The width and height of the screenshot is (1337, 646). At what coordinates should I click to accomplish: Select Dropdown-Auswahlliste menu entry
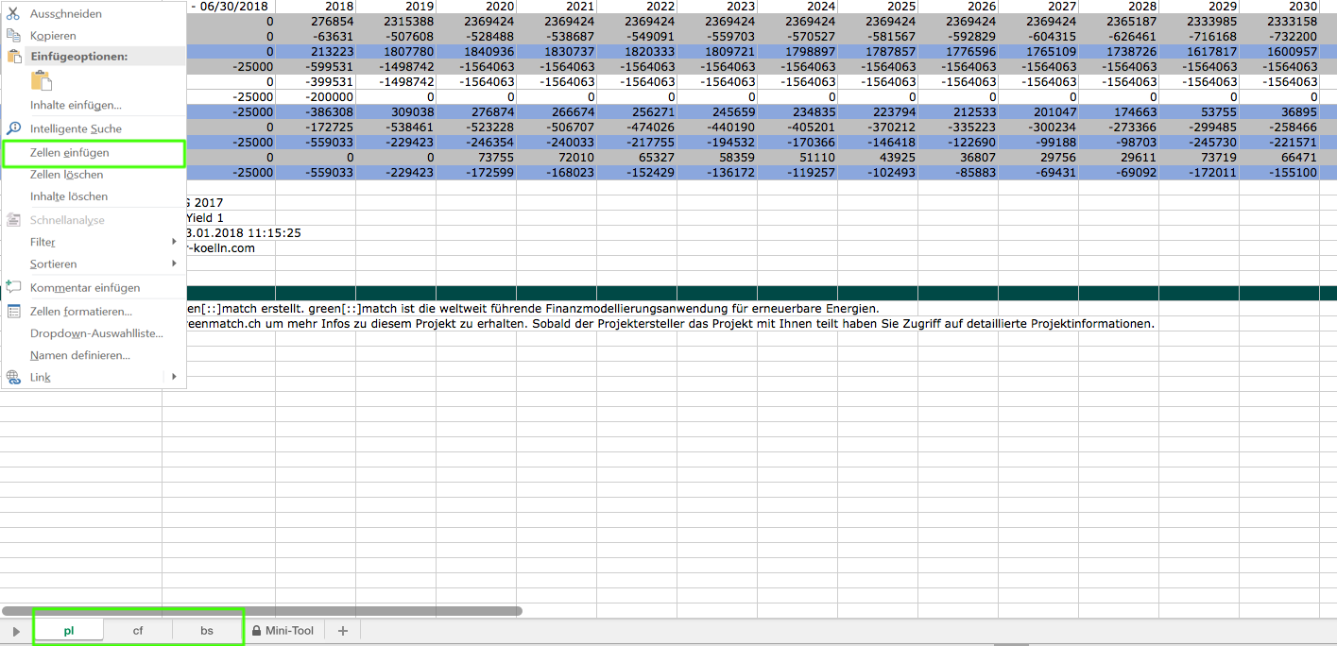(96, 333)
